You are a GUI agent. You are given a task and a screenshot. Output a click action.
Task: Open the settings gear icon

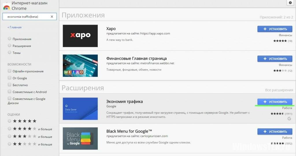290,3
